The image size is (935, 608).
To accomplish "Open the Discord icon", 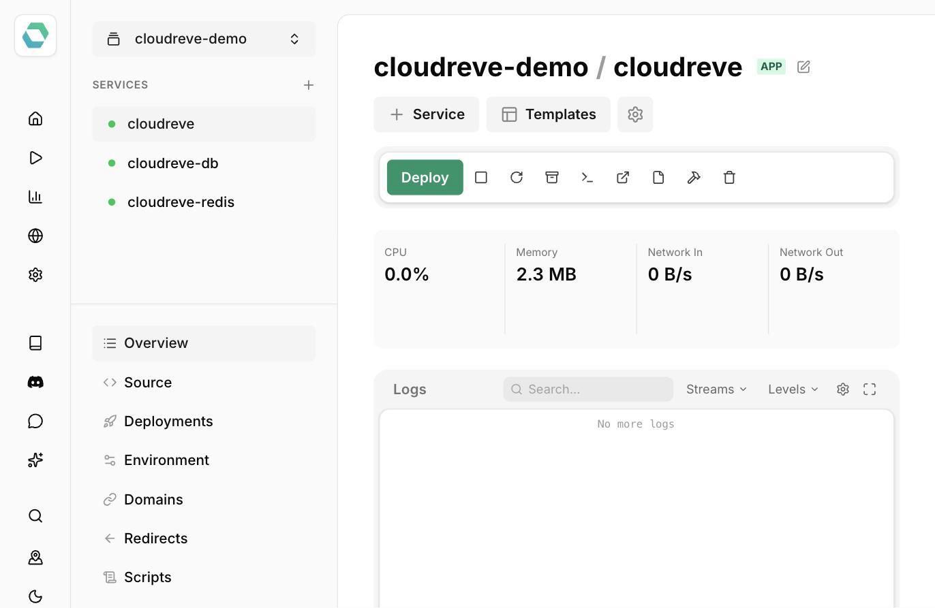I will pyautogui.click(x=35, y=382).
